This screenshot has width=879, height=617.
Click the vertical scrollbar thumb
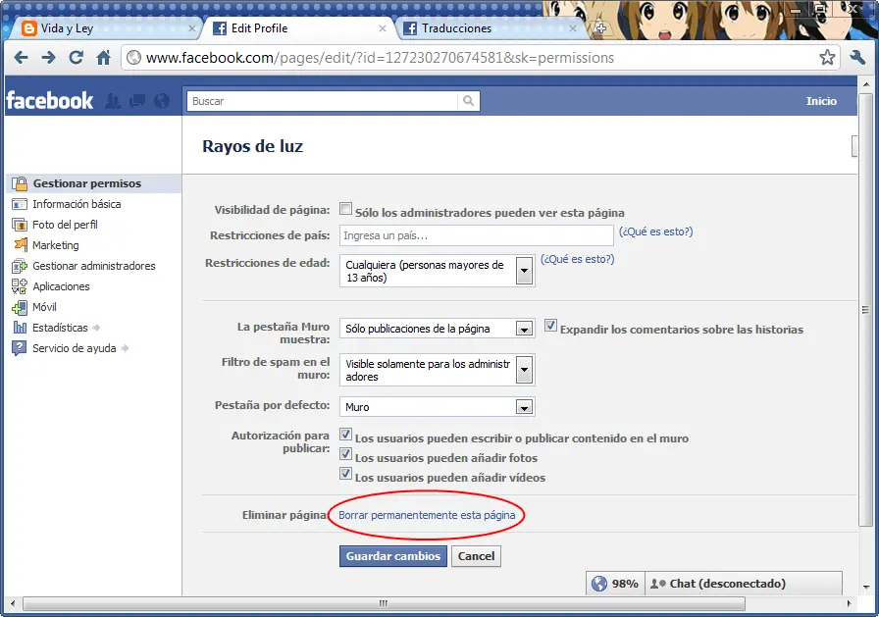coord(865,310)
